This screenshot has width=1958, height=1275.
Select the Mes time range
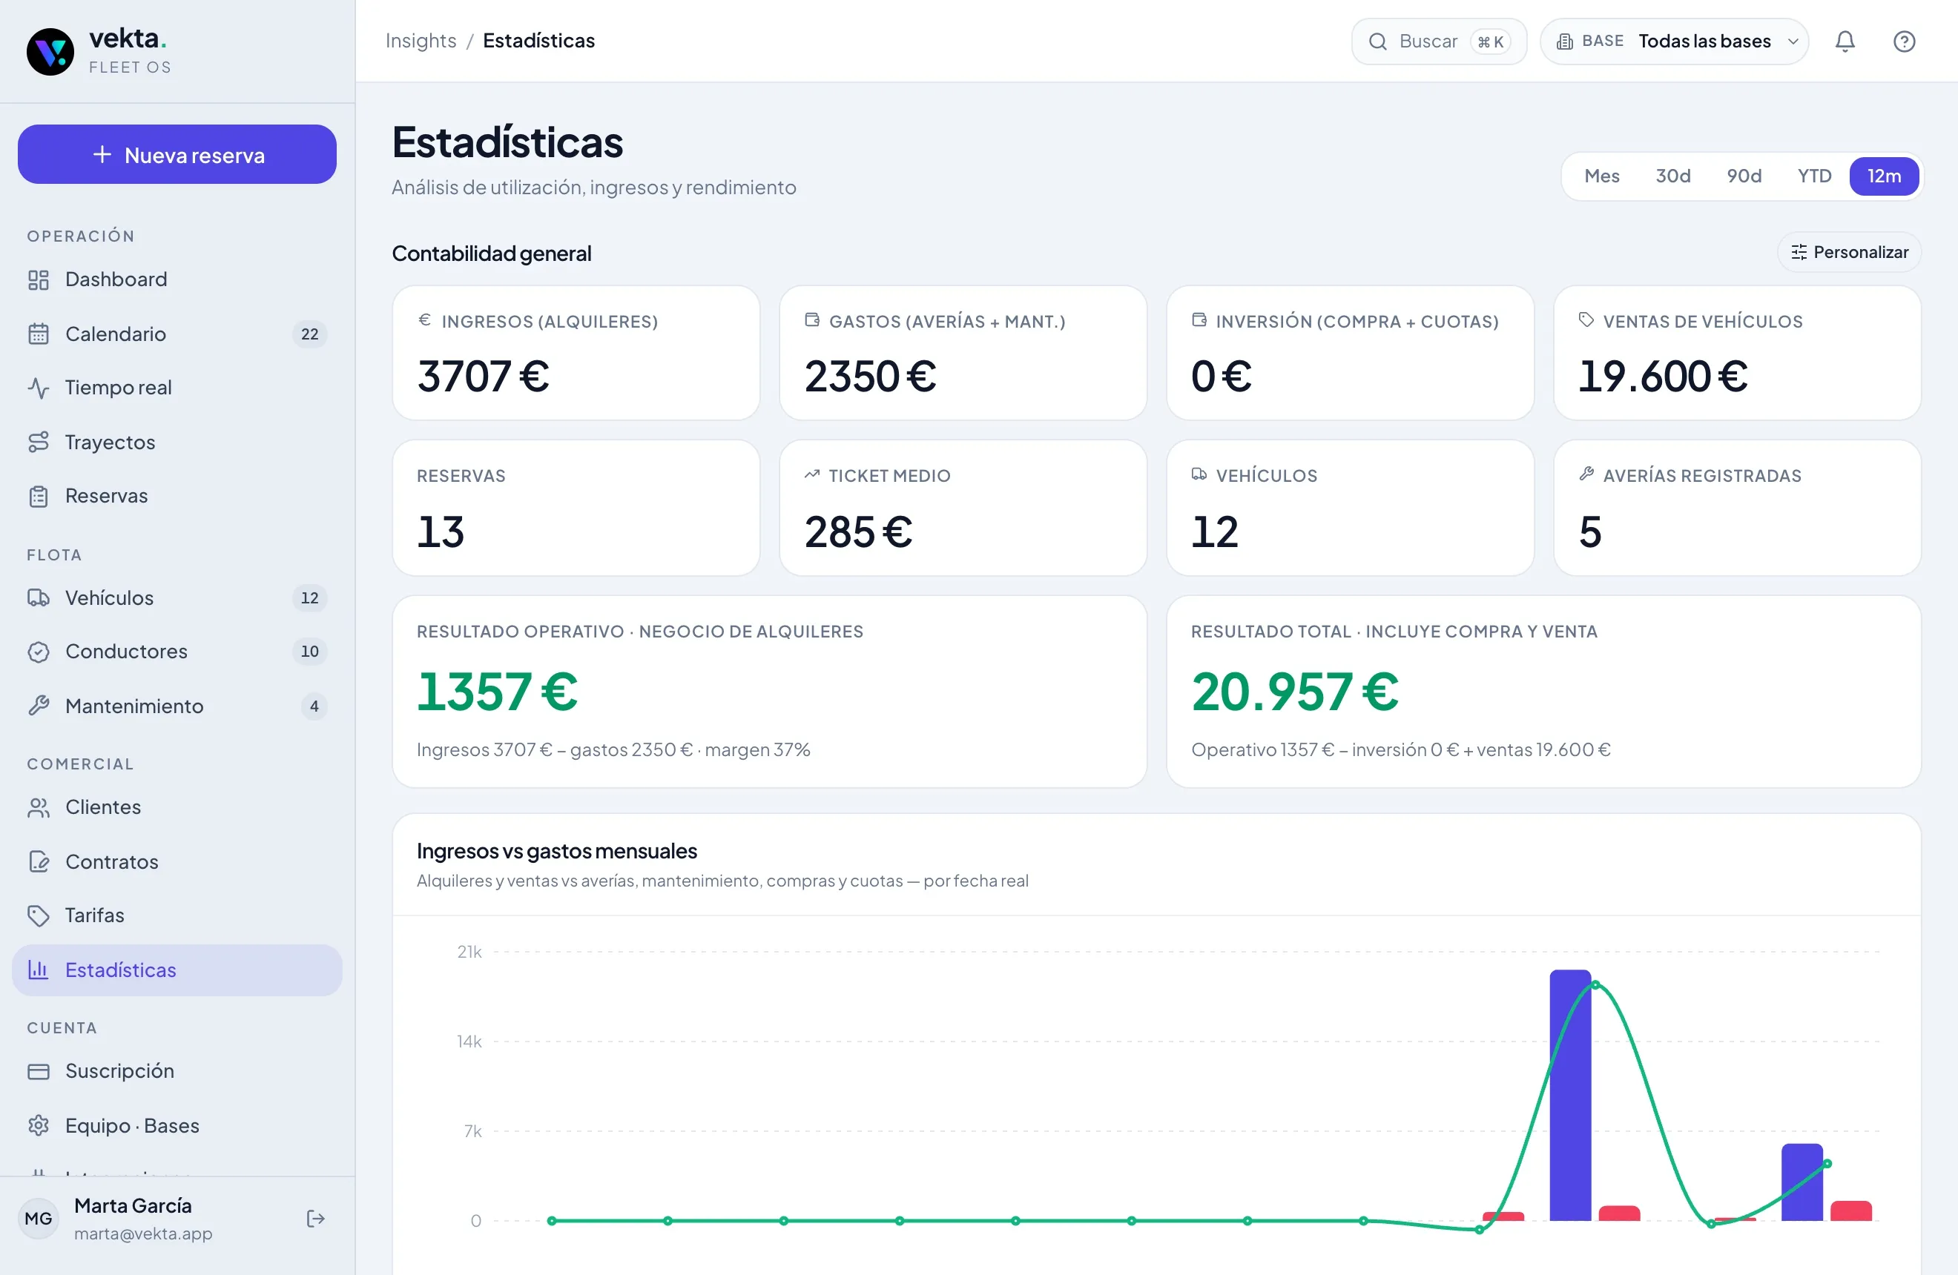[x=1602, y=176]
